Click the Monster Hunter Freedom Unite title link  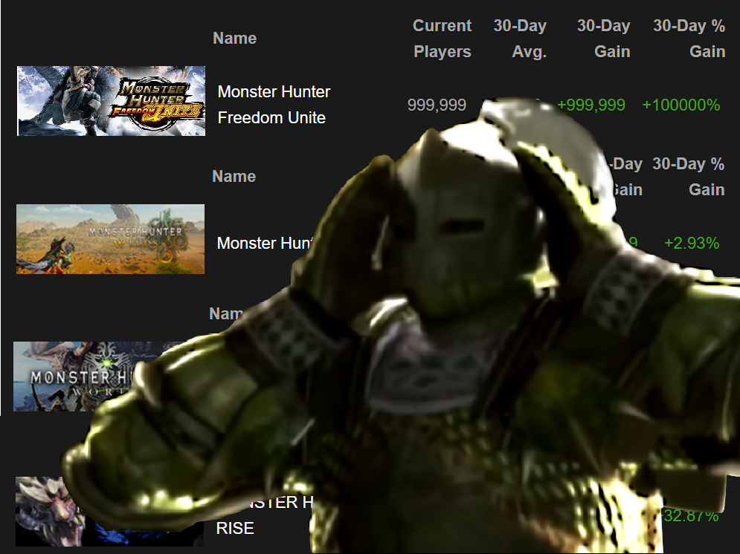coord(274,105)
